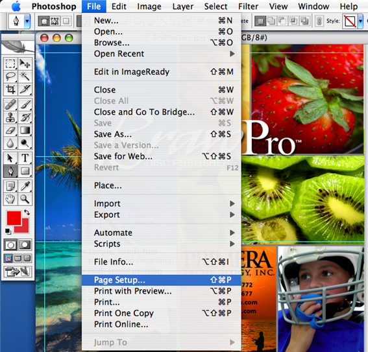
Task: Expand the Automate submenu
Action: tap(162, 233)
